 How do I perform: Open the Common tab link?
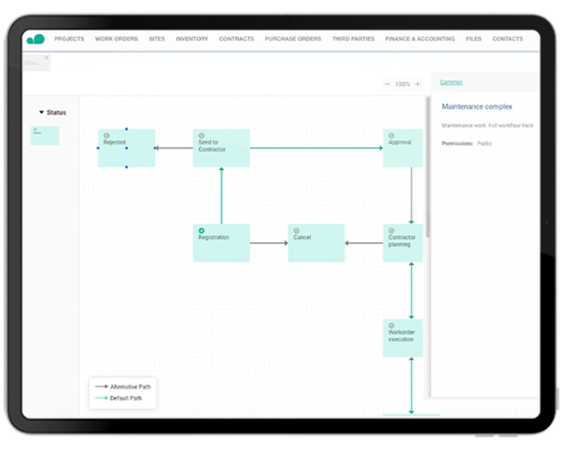451,83
